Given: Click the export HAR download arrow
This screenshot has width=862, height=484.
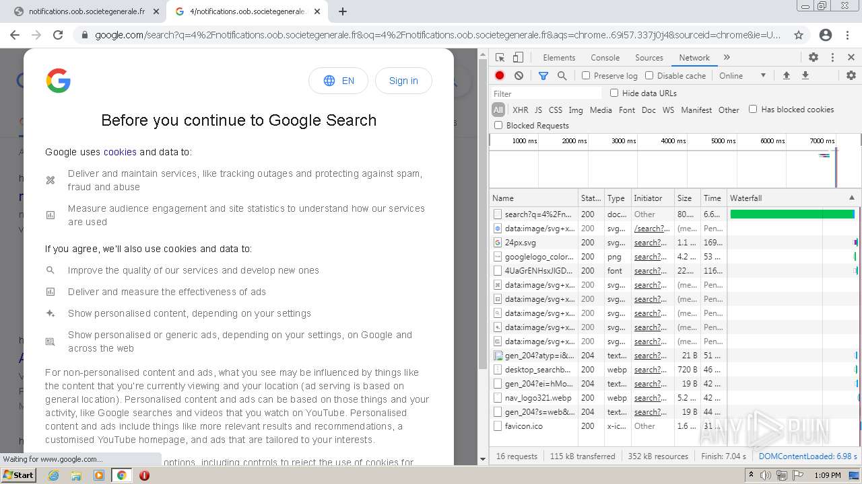Looking at the screenshot, I should pos(805,76).
